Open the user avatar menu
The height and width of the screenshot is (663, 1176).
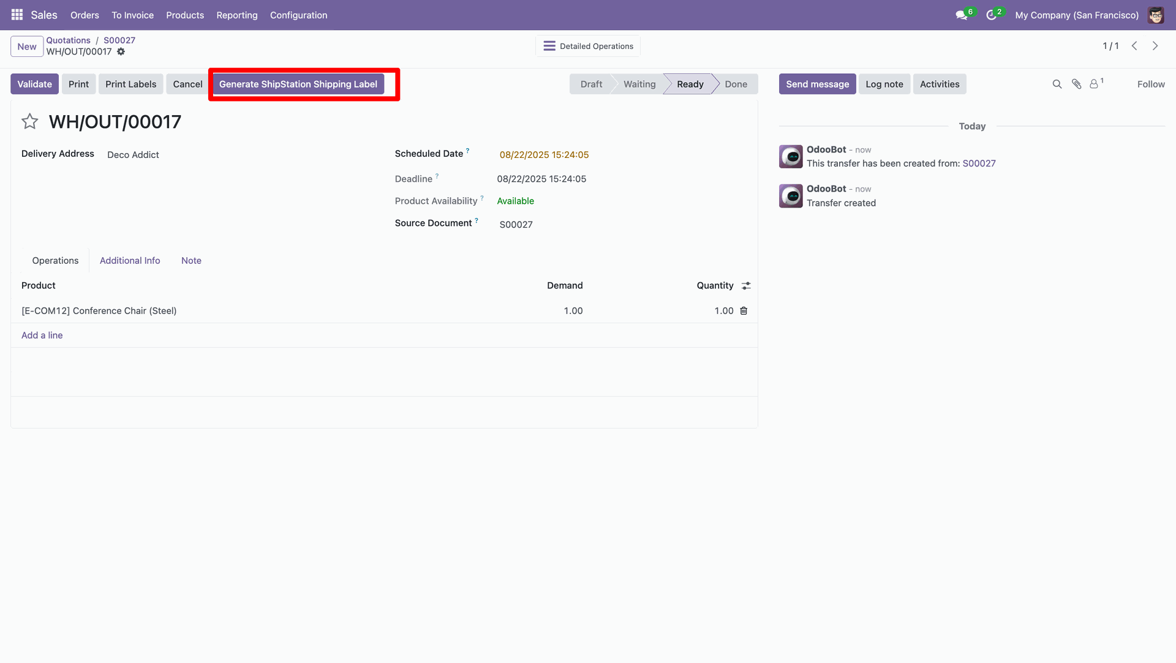[1156, 15]
